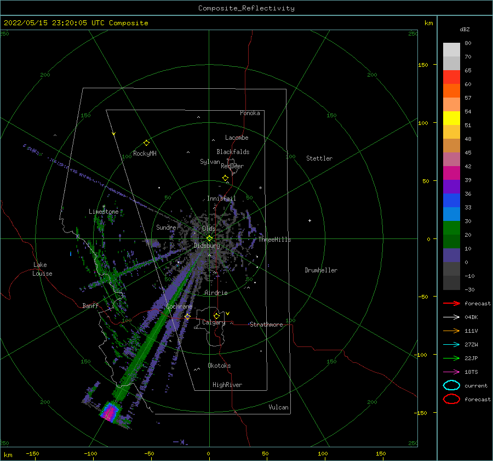Image resolution: width=493 pixels, height=461 pixels.
Task: Select the Airdrie label
Action: tap(216, 293)
